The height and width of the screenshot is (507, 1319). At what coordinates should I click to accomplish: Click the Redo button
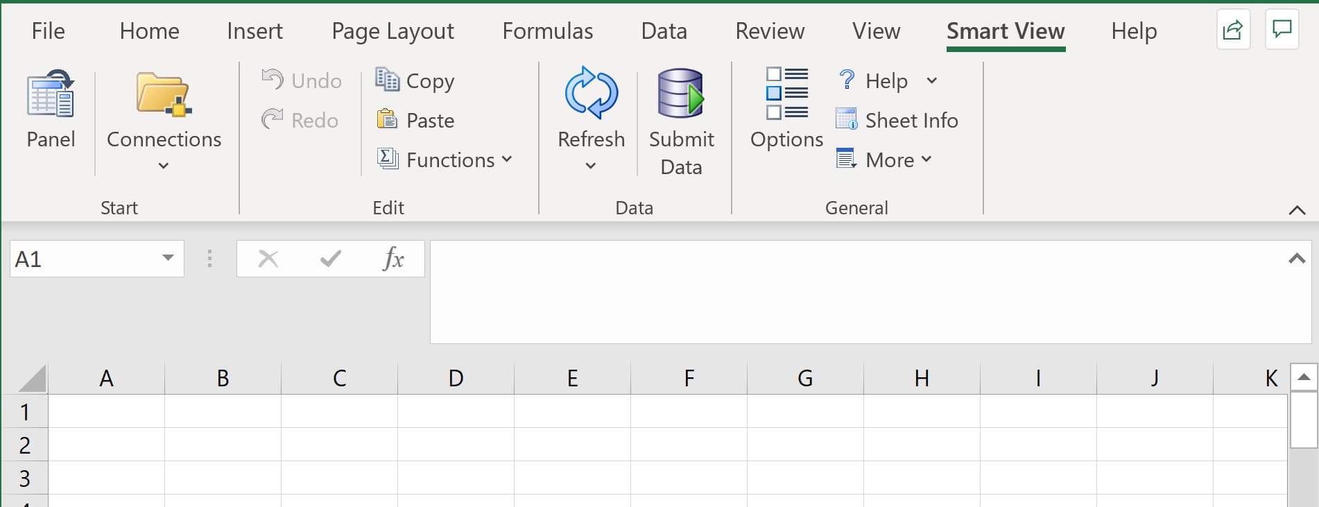pyautogui.click(x=300, y=120)
